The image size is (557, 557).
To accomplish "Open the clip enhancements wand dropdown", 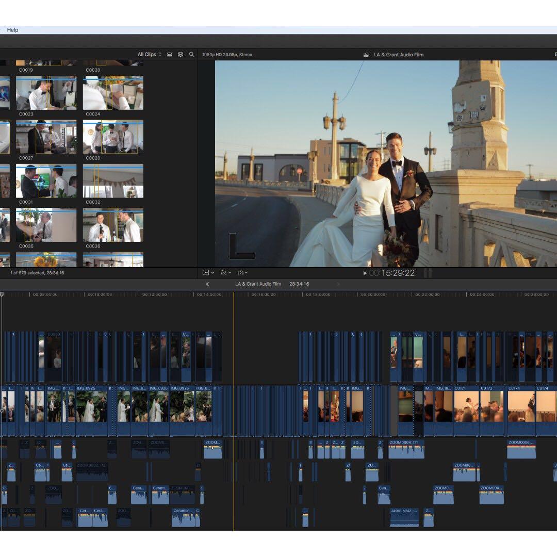I will pos(225,273).
